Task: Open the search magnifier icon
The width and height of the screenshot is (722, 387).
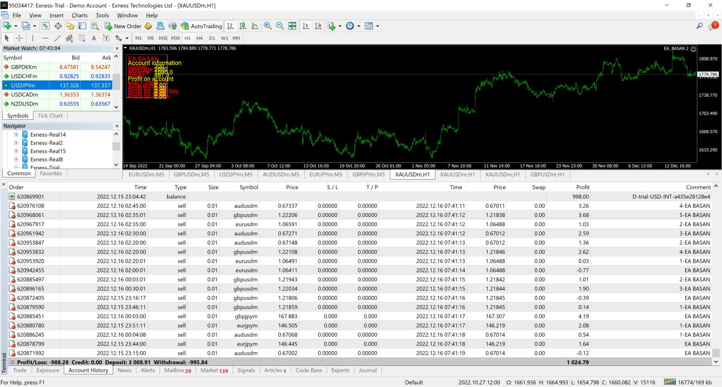Action: (699, 26)
